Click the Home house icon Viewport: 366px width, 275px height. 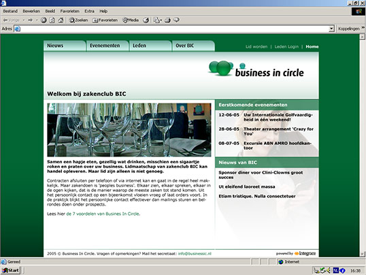(61, 20)
